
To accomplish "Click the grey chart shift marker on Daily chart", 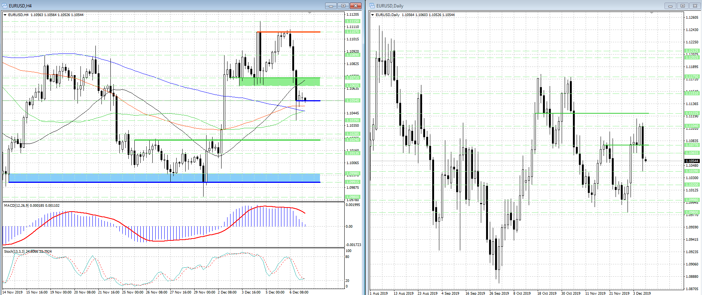I will click(651, 13).
